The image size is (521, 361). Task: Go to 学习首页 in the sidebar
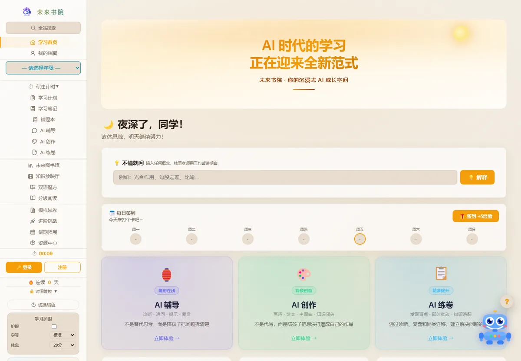(x=43, y=42)
